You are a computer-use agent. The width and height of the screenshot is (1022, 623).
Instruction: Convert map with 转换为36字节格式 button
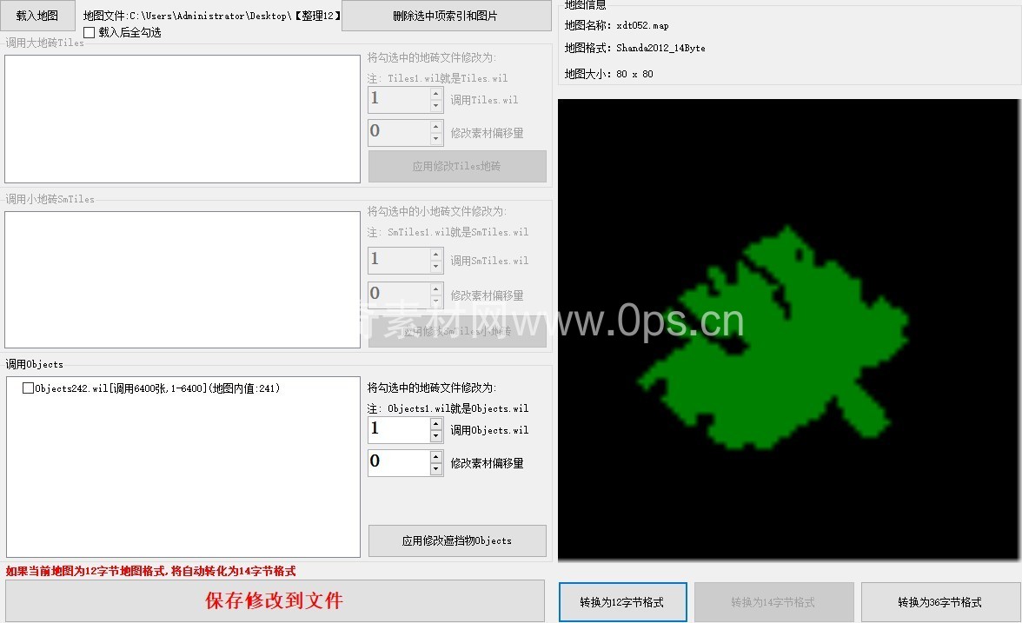939,602
